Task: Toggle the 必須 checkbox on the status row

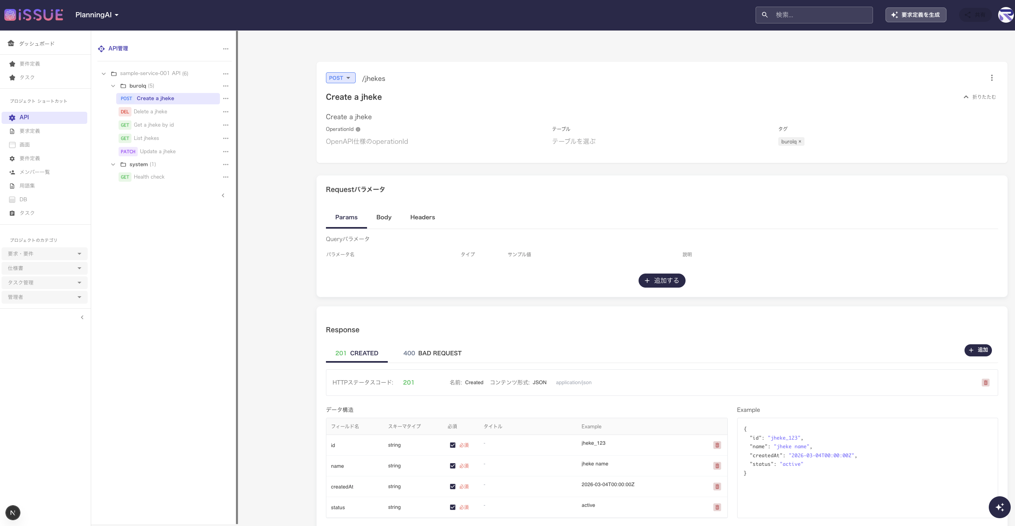Action: click(x=452, y=507)
